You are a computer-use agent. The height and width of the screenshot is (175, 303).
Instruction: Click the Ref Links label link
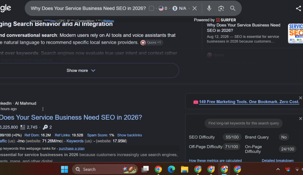tap(63, 135)
